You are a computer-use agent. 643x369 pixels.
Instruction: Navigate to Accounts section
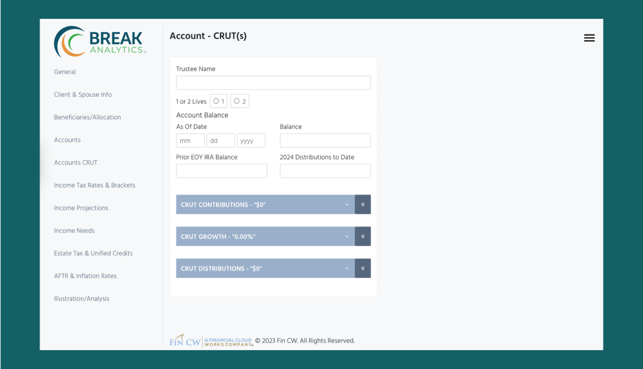67,140
